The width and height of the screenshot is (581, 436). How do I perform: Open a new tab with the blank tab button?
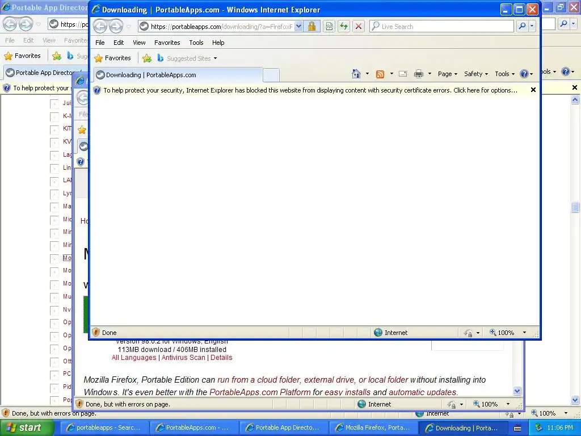[x=271, y=75]
